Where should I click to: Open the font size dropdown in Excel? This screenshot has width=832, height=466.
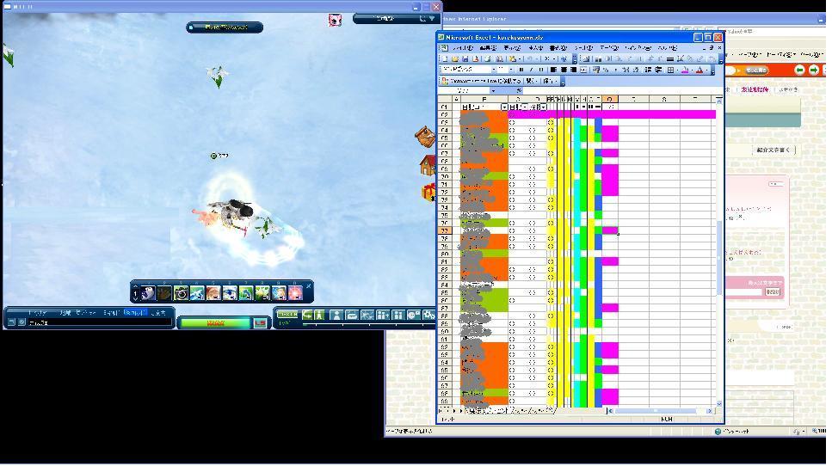click(x=512, y=70)
